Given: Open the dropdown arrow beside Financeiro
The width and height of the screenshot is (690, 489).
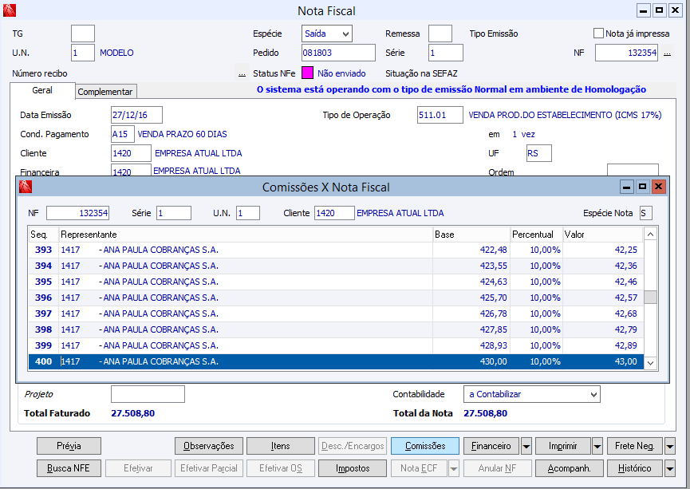Looking at the screenshot, I should pos(526,446).
